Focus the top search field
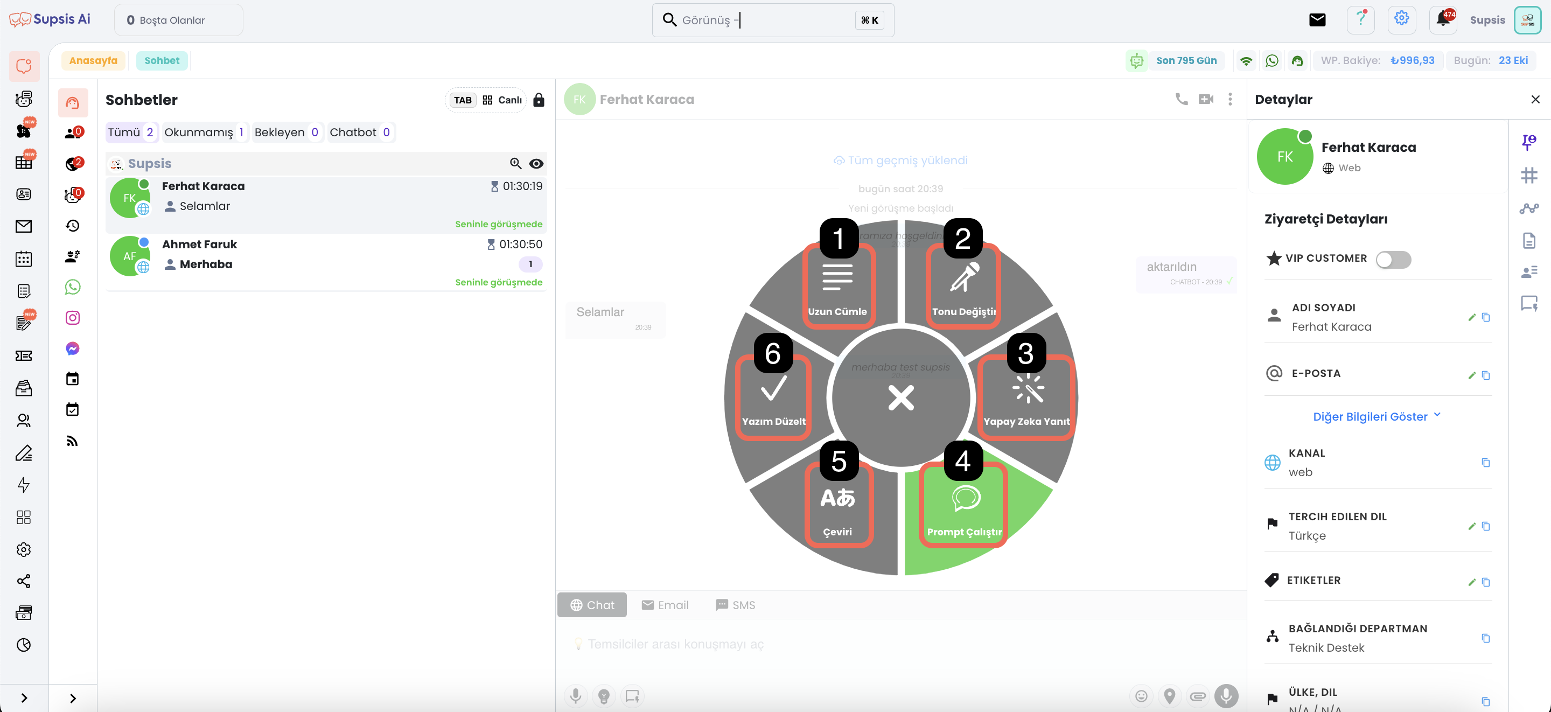 coord(772,20)
